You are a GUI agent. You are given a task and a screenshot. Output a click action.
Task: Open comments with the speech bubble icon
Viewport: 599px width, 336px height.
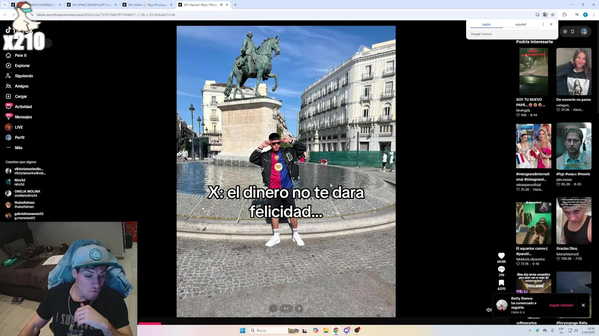501,269
